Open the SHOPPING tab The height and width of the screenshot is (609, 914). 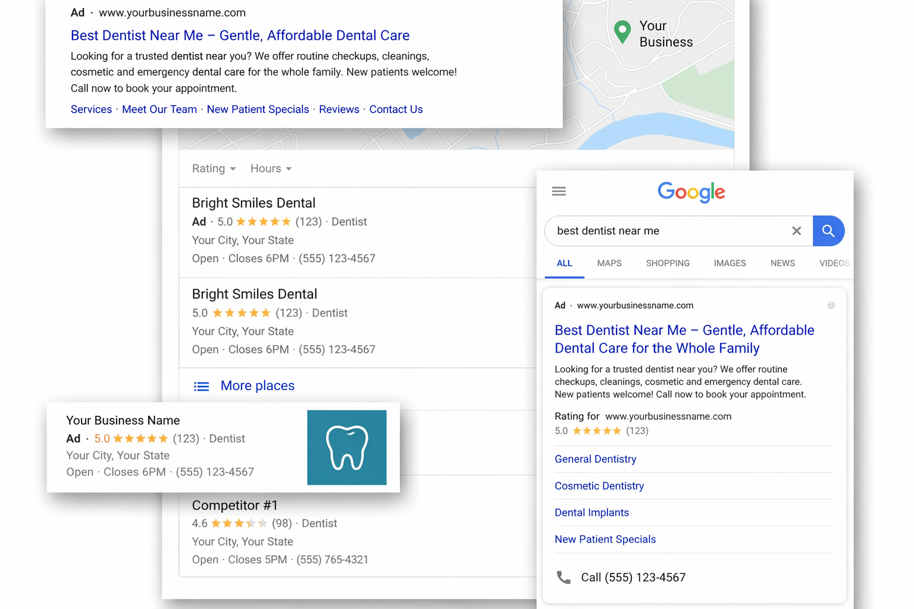[667, 263]
